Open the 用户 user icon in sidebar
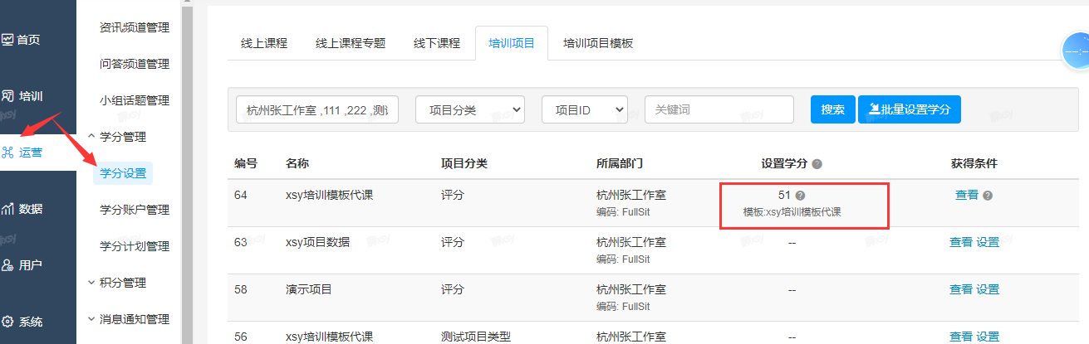 (x=7, y=265)
